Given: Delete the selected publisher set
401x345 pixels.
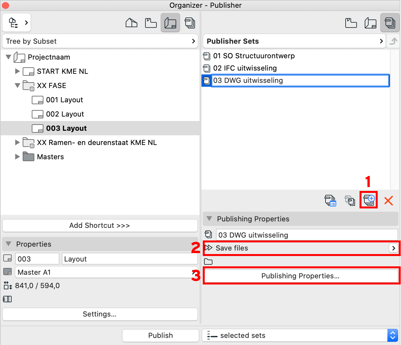Looking at the screenshot, I should pos(389,201).
